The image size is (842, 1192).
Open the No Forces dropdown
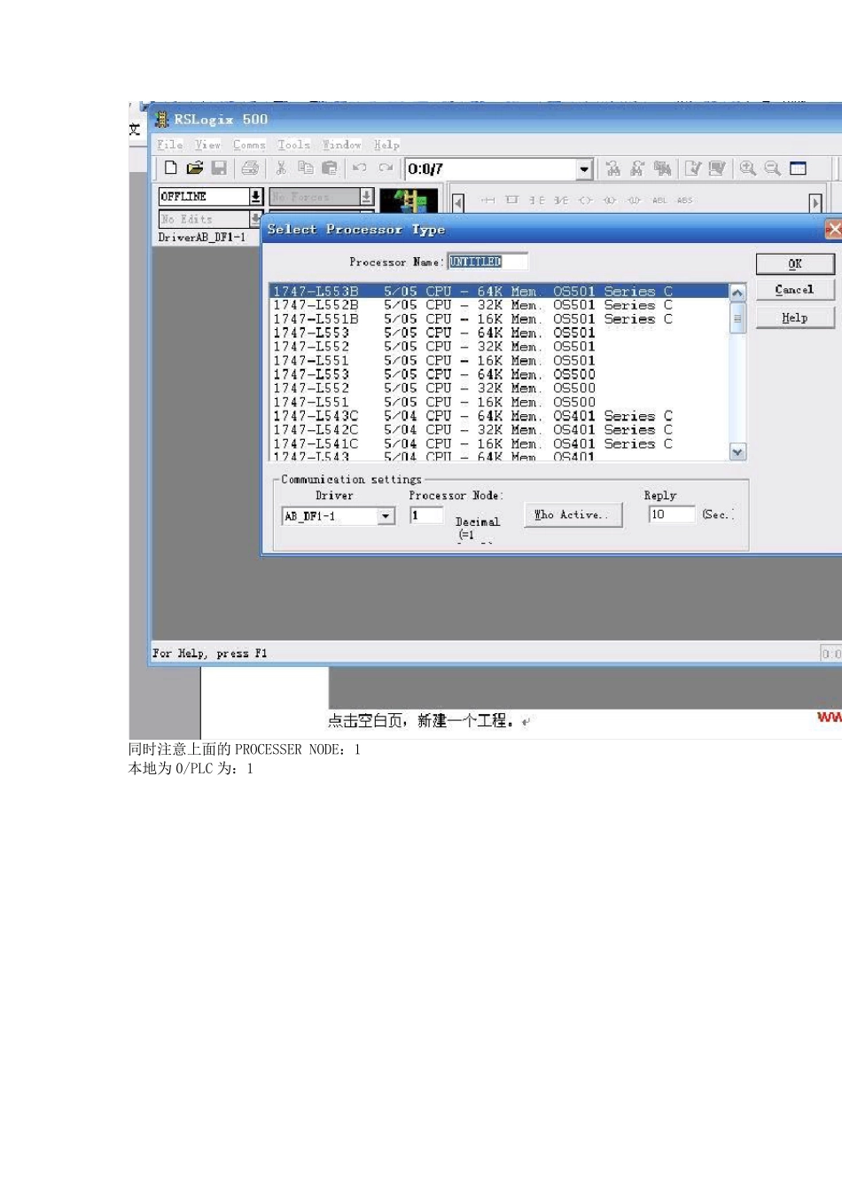coord(366,196)
